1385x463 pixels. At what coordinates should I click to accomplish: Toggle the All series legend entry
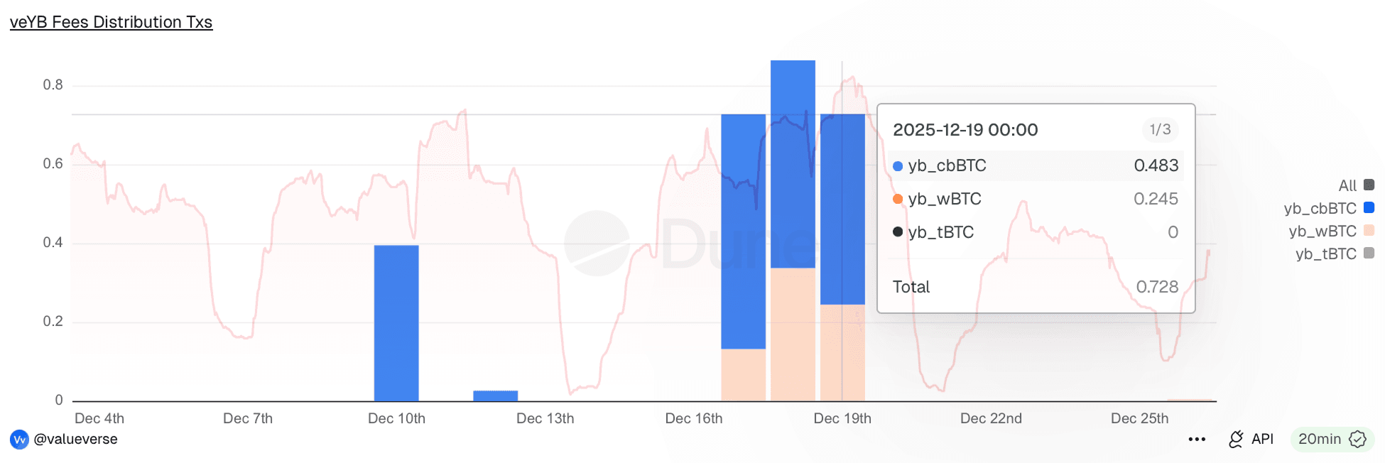pos(1347,186)
